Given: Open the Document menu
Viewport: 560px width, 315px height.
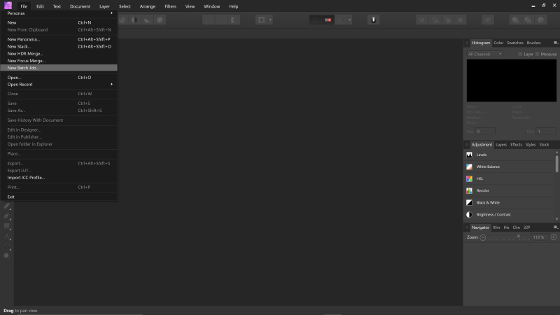Looking at the screenshot, I should pos(80,6).
